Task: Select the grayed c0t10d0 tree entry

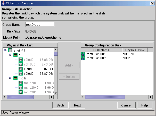Action: click(30, 64)
